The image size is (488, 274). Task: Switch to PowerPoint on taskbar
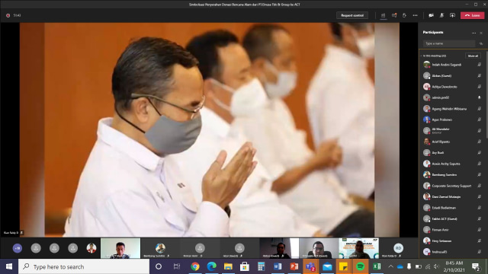pyautogui.click(x=294, y=266)
